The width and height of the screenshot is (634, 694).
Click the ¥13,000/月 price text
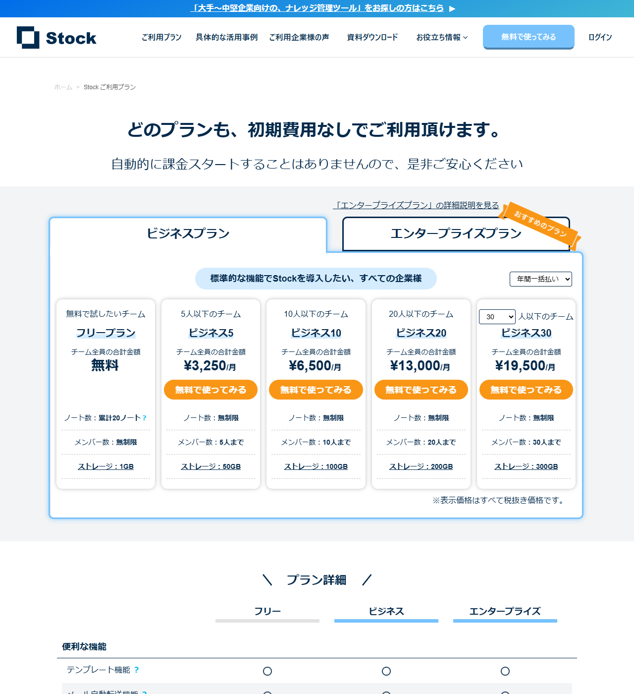(x=420, y=366)
